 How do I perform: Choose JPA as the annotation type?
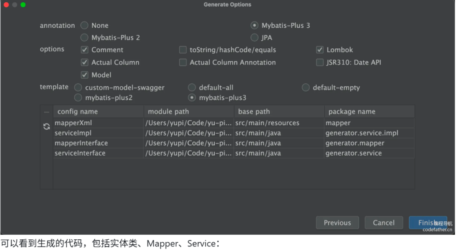click(254, 38)
